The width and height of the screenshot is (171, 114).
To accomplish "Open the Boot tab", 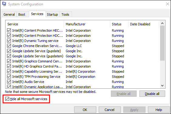I will tap(22, 14).
